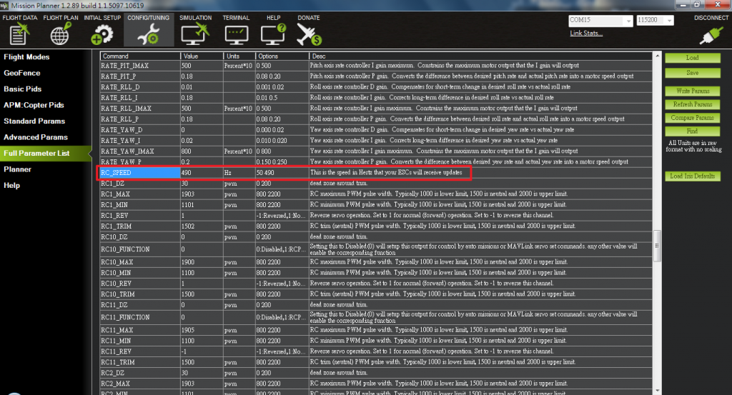Click the RATE_YAW_D parameter name
Screen dimensions: 732x395
click(122, 130)
